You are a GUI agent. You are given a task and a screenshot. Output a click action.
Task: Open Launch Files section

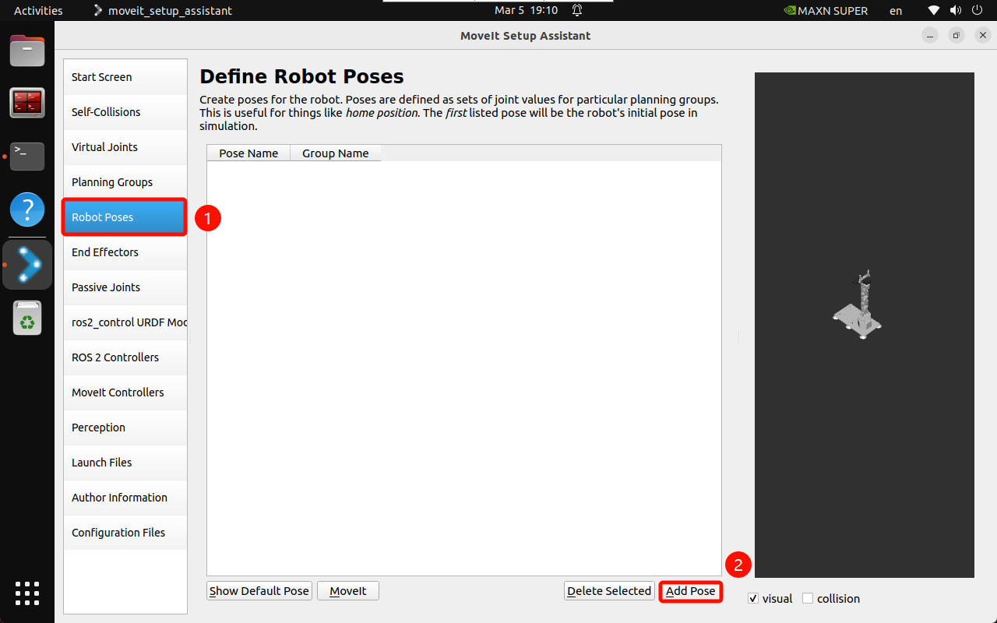[125, 463]
